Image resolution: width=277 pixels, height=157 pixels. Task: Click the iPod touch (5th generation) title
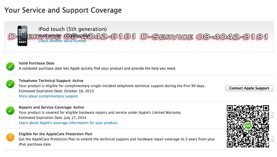tap(72, 29)
